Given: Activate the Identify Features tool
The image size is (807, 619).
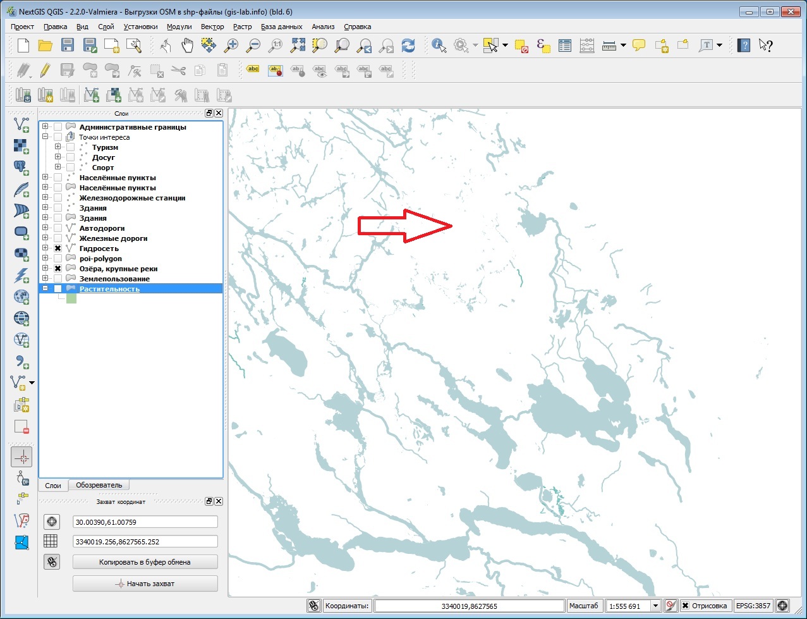Looking at the screenshot, I should click(x=439, y=45).
